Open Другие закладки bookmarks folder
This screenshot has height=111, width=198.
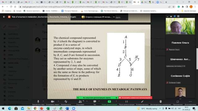click(189, 11)
